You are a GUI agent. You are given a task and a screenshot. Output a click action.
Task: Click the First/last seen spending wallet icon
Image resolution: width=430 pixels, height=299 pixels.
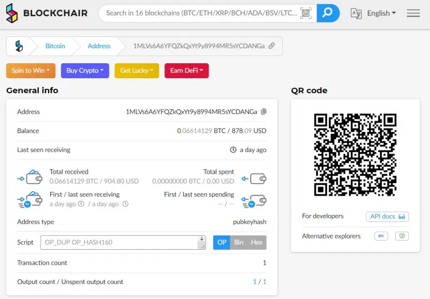coord(254,201)
